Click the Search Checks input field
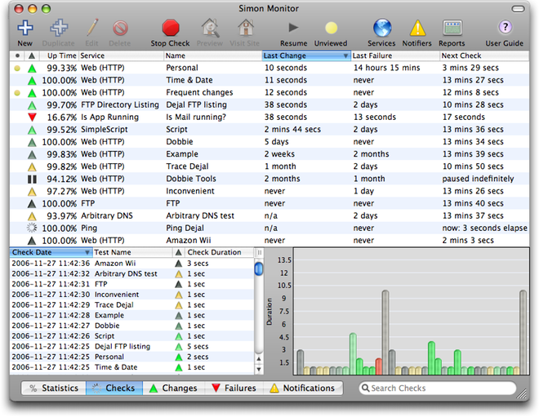This screenshot has width=539, height=417. point(437,388)
